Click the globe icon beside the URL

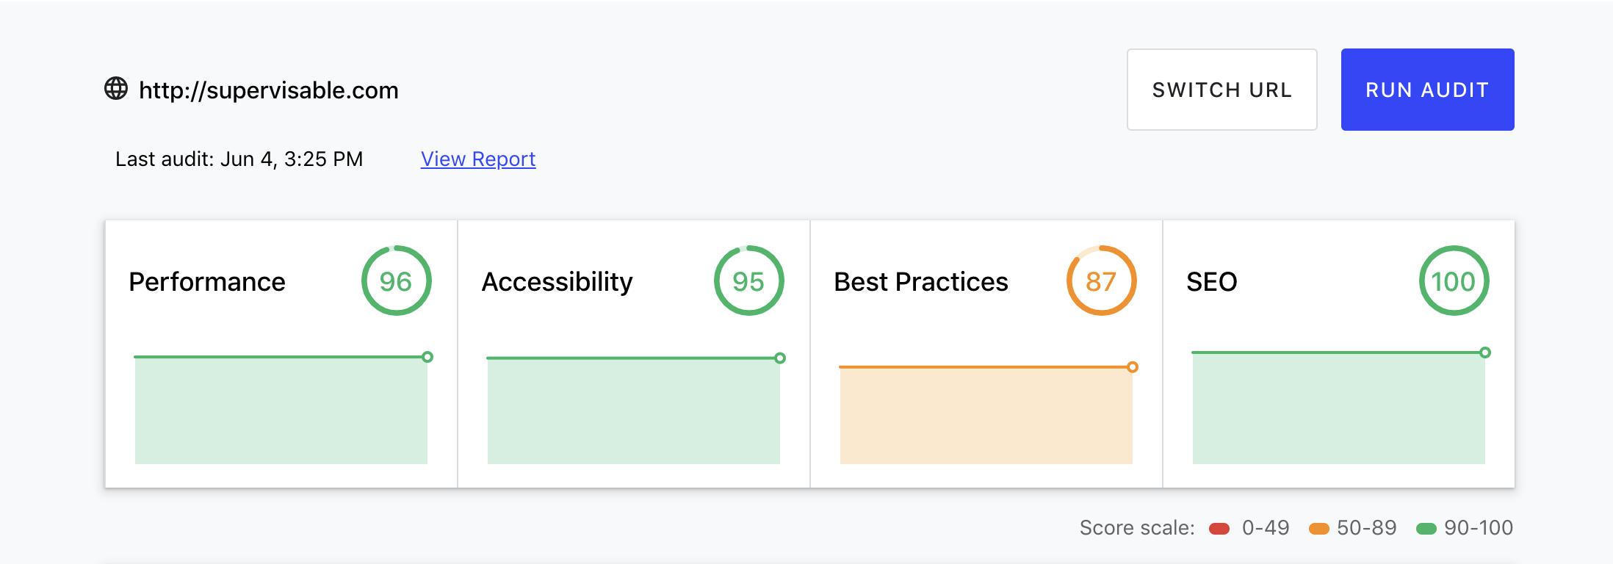116,89
